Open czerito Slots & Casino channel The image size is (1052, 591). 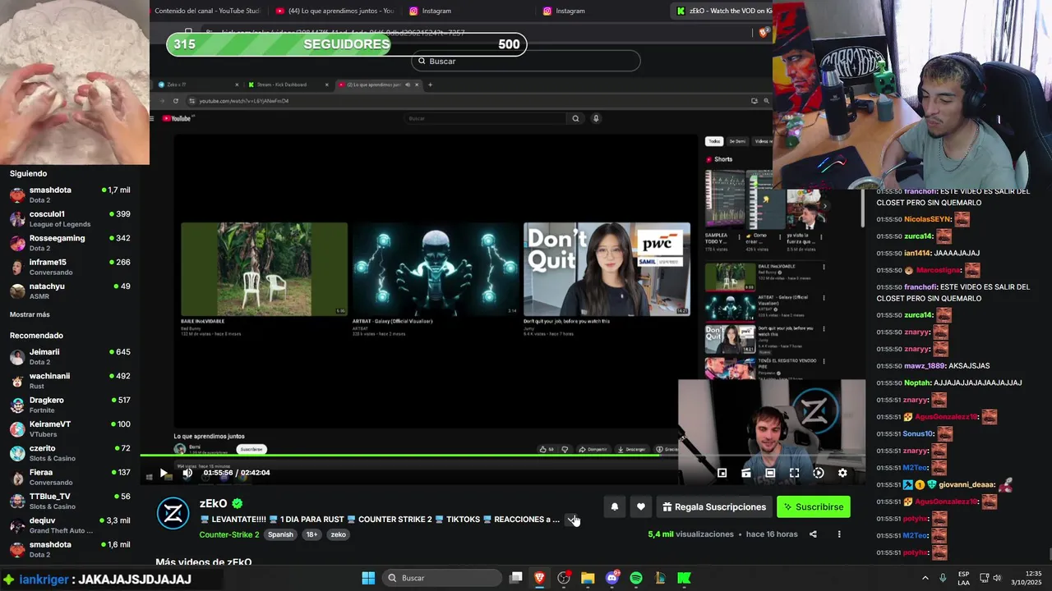click(x=70, y=453)
